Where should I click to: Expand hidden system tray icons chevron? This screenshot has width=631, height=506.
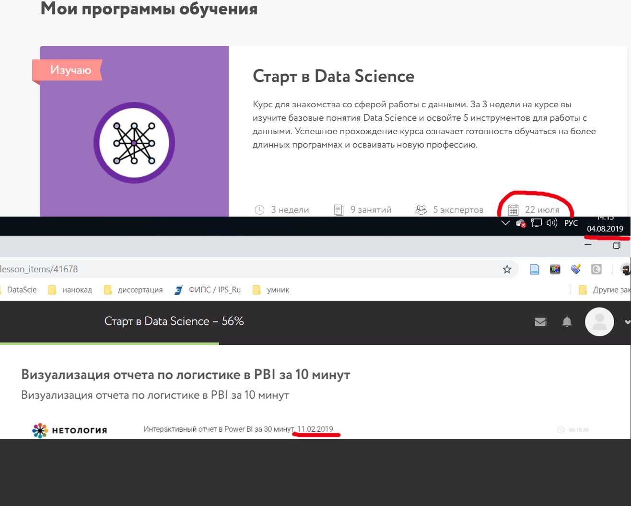click(505, 223)
